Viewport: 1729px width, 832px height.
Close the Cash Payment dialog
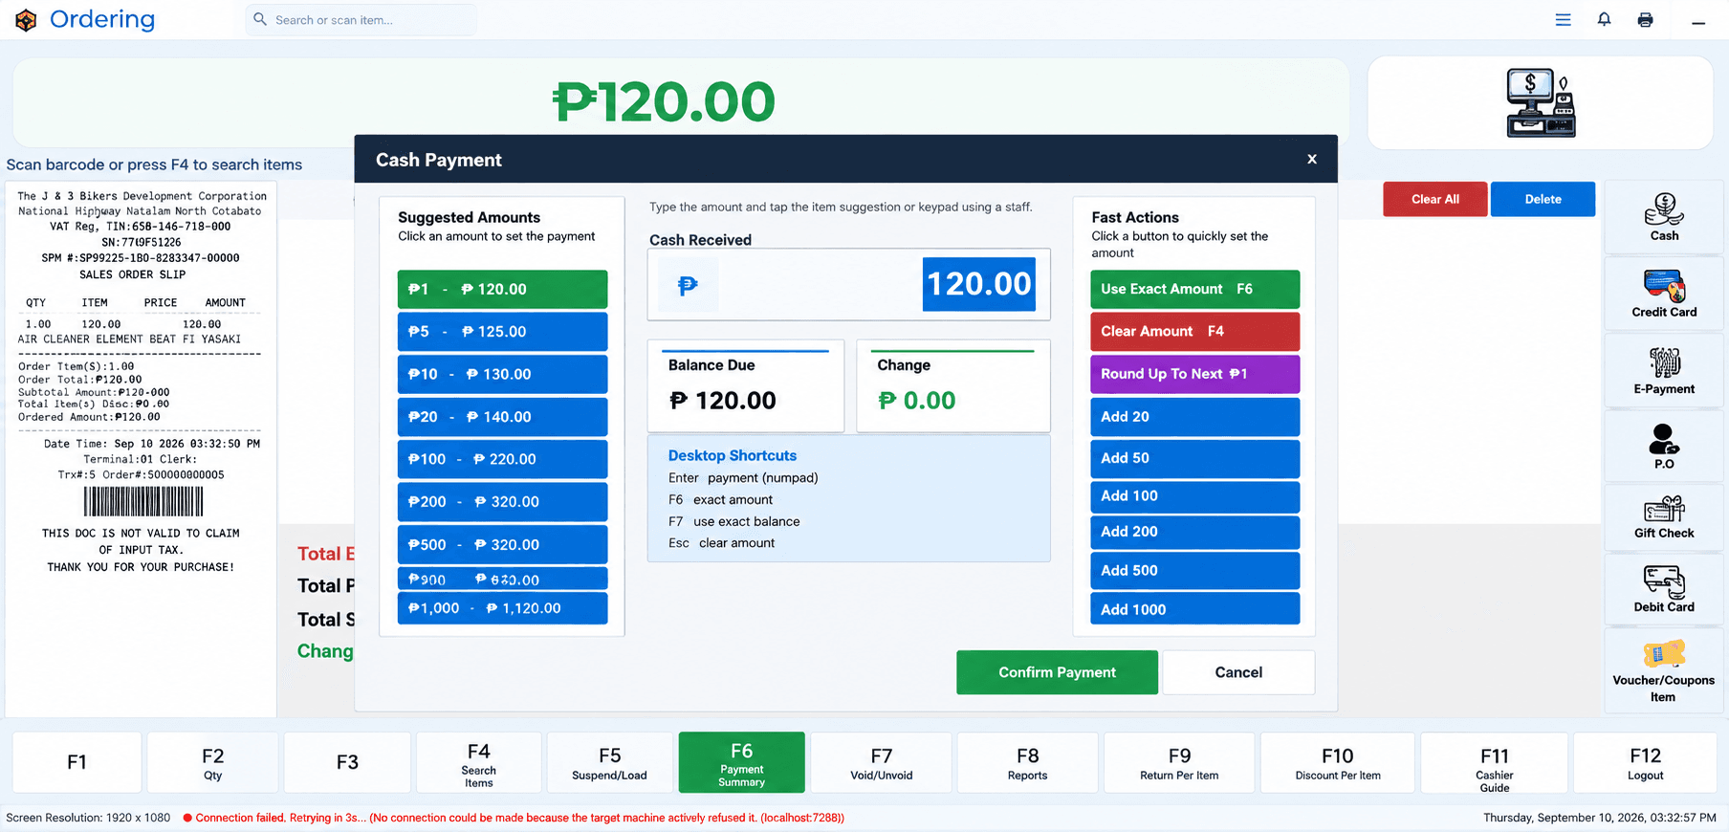click(x=1312, y=160)
